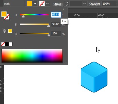The image size is (118, 104).
Task: Open the stroke weight dropdown
Action: (x=85, y=4)
